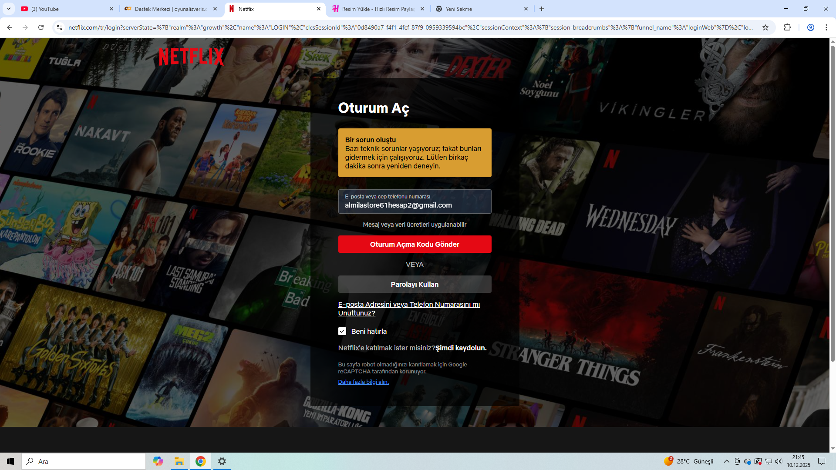The height and width of the screenshot is (470, 836).
Task: Open the network tray icon
Action: coord(769,461)
